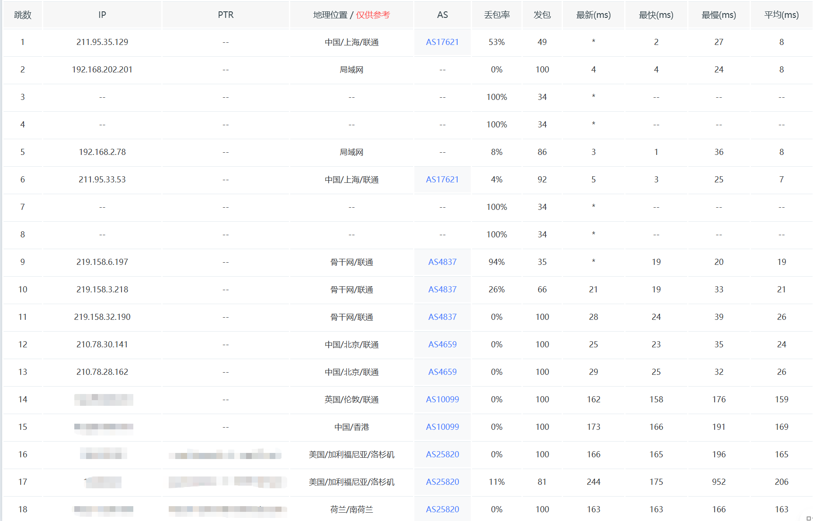Click hop number 14 in 跳数 column
The image size is (813, 521).
pos(23,399)
